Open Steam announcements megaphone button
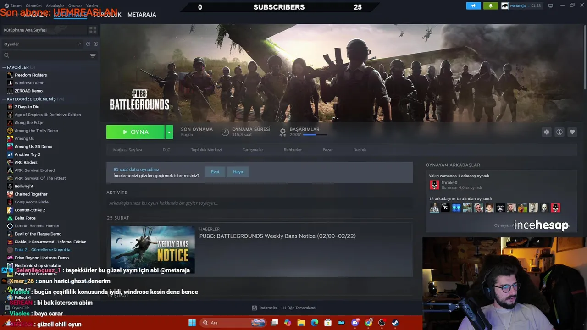This screenshot has width=587, height=330. (473, 5)
